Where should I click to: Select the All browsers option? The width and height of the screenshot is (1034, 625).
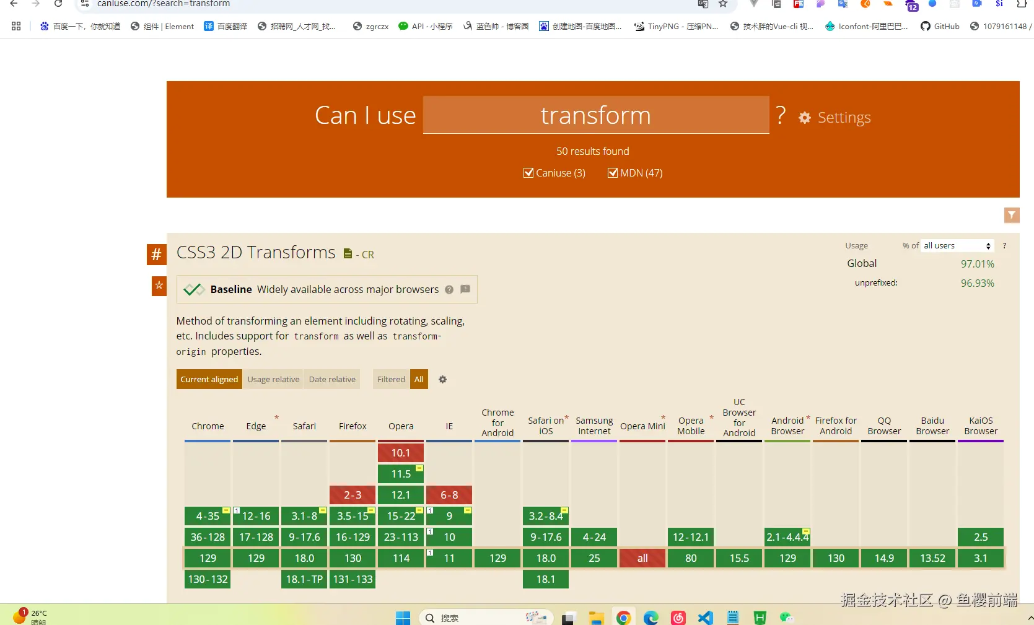[x=419, y=380]
